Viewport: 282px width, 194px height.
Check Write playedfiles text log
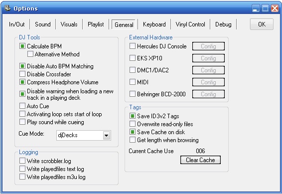[22, 169]
